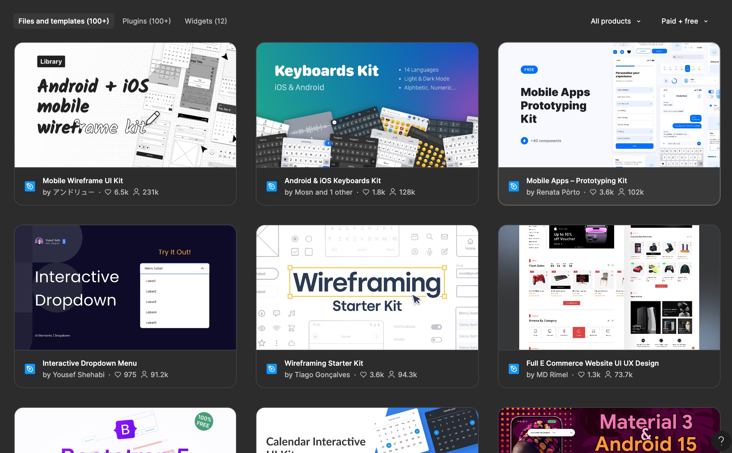The height and width of the screenshot is (453, 732).
Task: Open author Tiago Gonçalves profile link
Action: pyautogui.click(x=322, y=375)
